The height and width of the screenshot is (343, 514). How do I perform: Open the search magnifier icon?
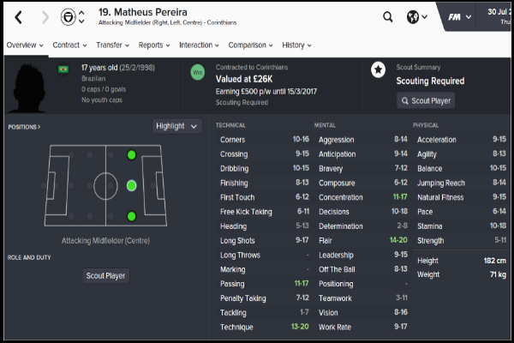coord(388,16)
